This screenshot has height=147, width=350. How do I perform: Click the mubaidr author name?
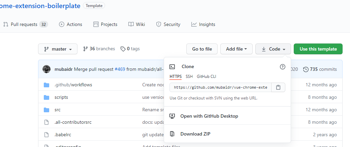tap(64, 69)
